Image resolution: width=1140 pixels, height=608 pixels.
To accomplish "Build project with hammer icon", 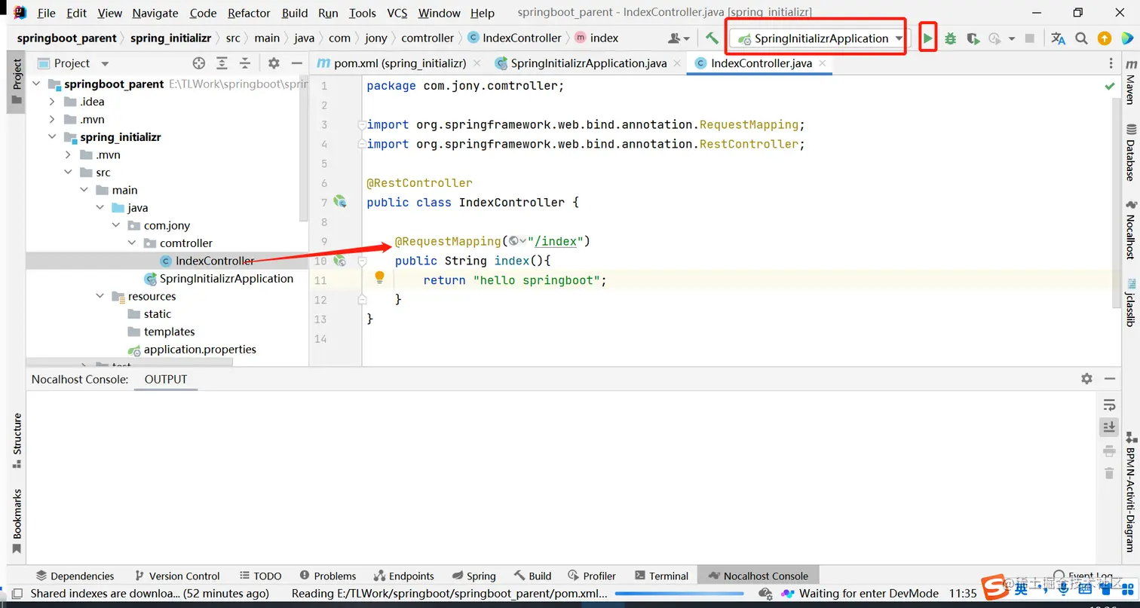I will [x=712, y=38].
